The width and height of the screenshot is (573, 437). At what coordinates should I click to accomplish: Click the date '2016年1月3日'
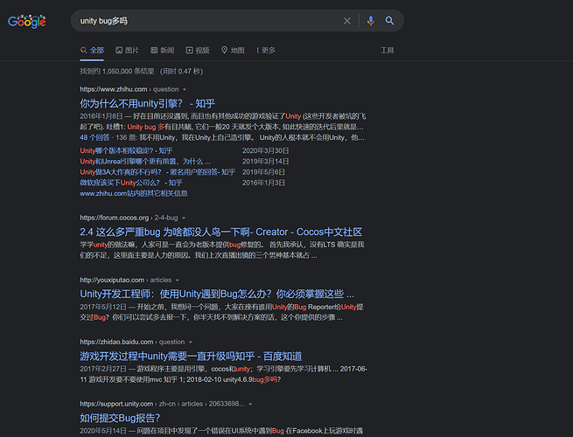point(263,183)
